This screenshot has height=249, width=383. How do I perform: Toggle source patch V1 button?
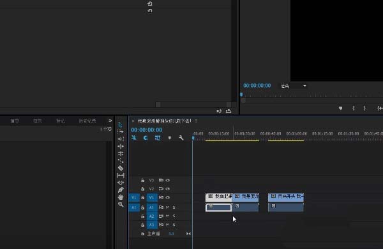pos(134,197)
